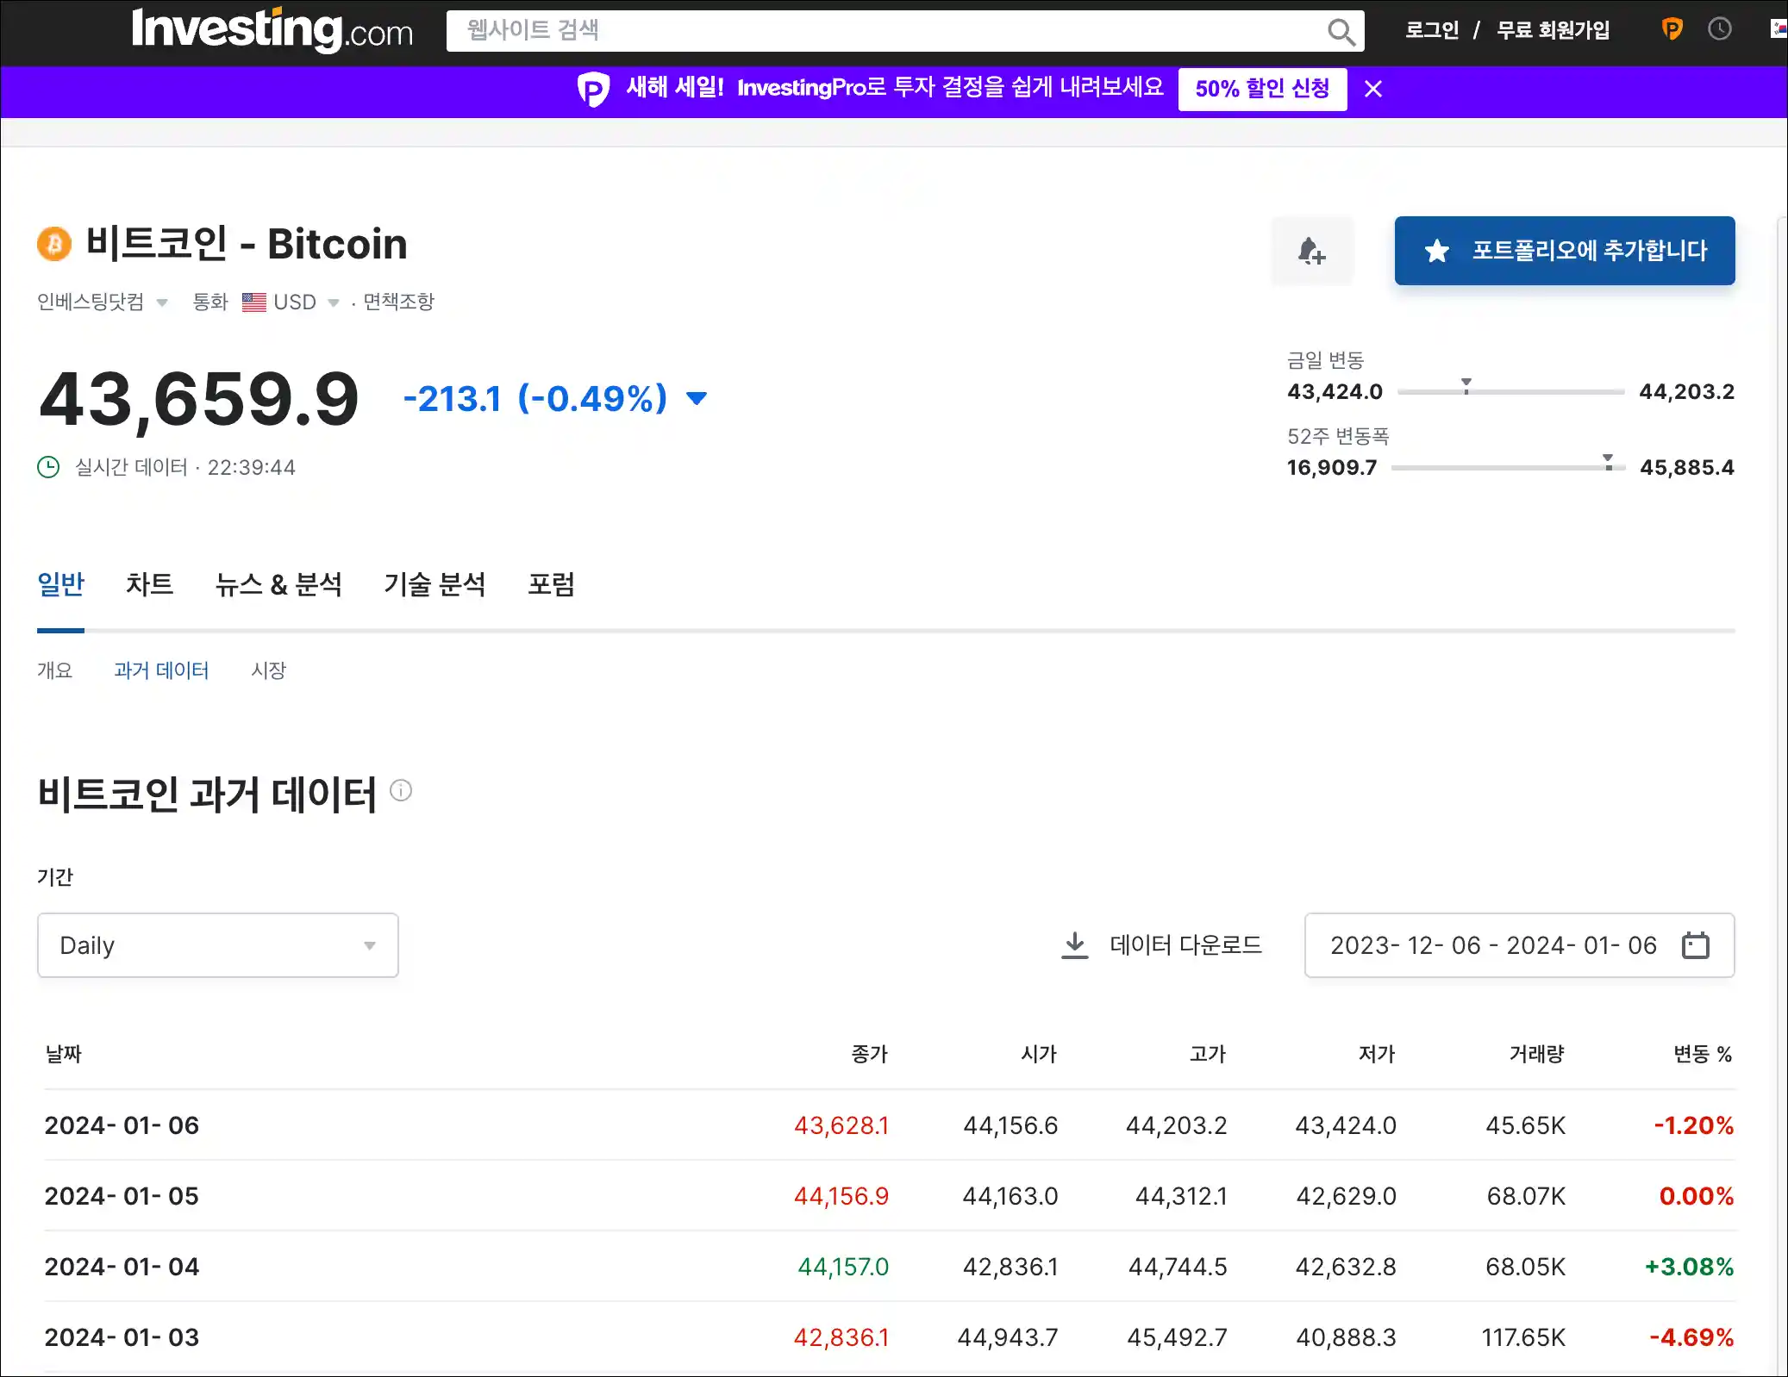
Task: Sort by 저가 column header
Action: tap(1376, 1054)
